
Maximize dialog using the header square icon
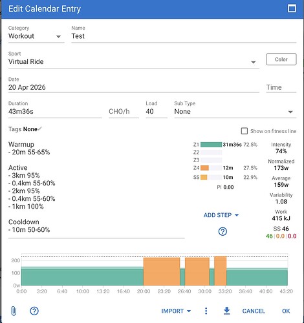(292, 8)
